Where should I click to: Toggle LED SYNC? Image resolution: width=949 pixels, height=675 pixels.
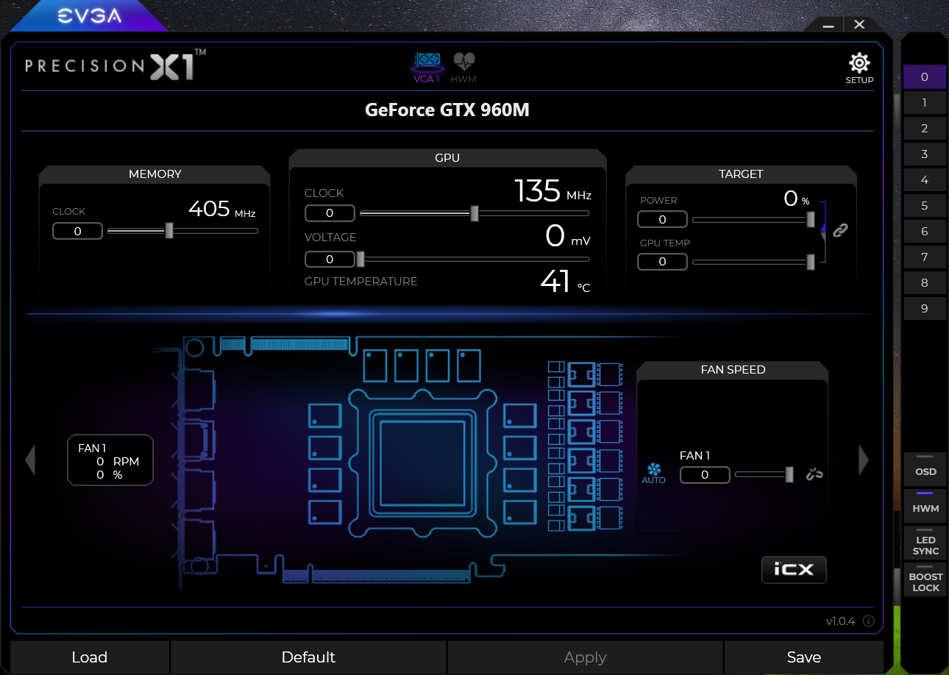pyautogui.click(x=925, y=542)
